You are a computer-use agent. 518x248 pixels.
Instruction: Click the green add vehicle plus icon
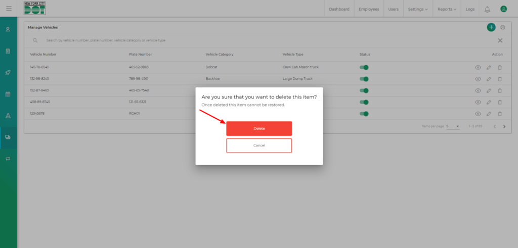[491, 27]
